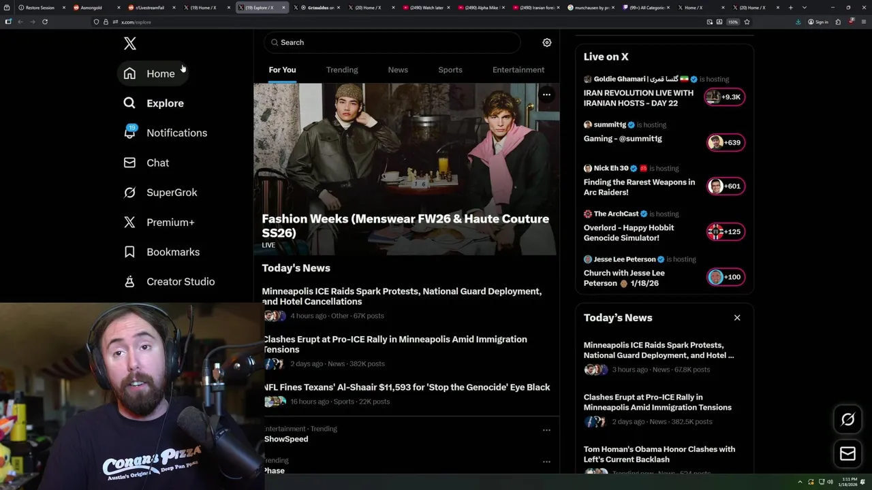Image resolution: width=872 pixels, height=490 pixels.
Task: Open Creator Studio in the sidebar
Action: pos(169,282)
